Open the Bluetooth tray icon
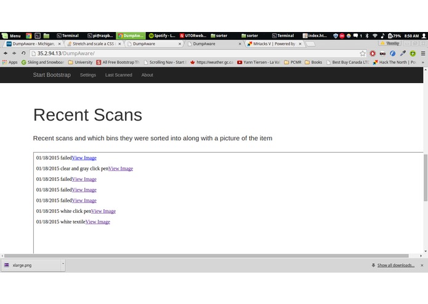Image resolution: width=428 pixels, height=304 pixels. [367, 36]
